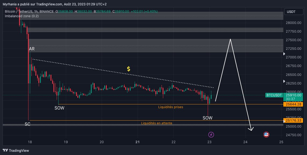Click the published-by Myrhania header text
This screenshot has width=307, height=155.
[x=55, y=4]
